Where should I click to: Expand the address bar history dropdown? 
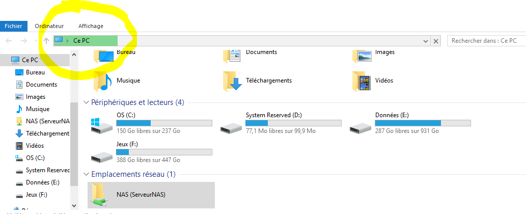(x=426, y=41)
